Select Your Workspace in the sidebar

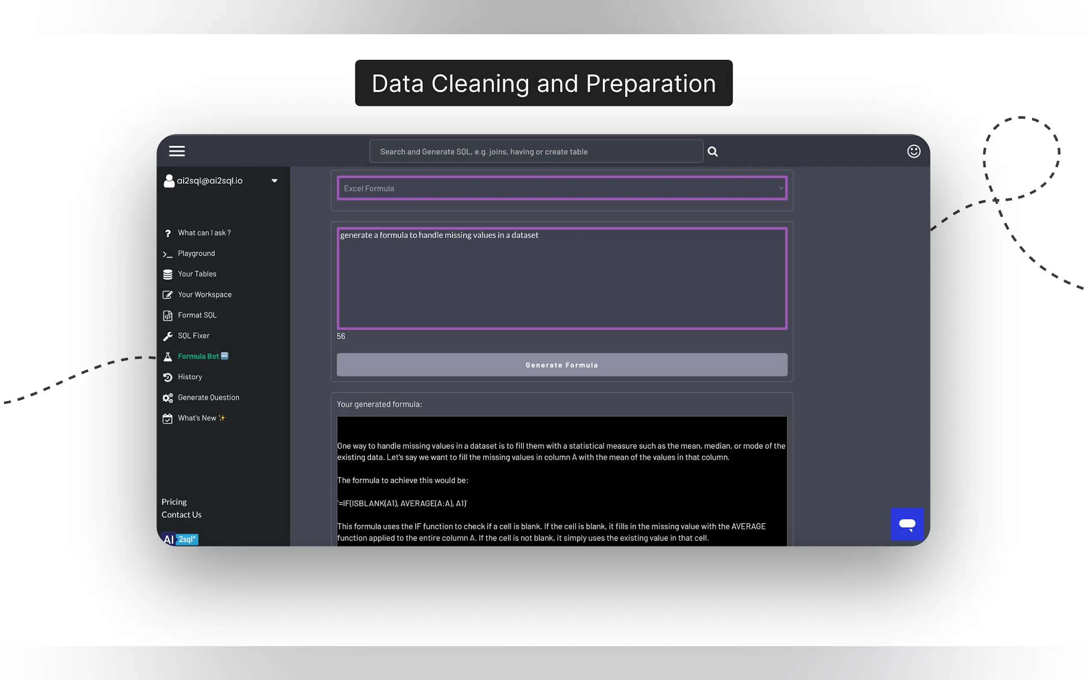(204, 295)
